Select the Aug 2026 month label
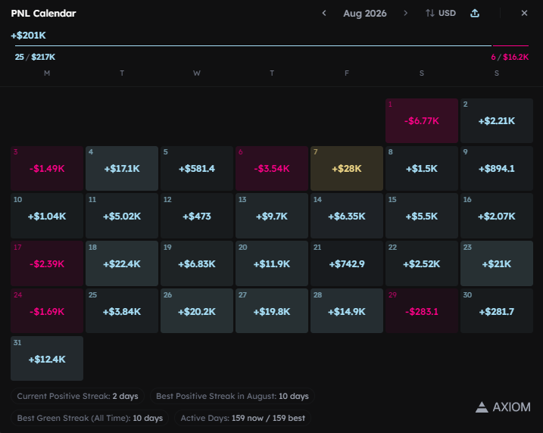 tap(365, 13)
